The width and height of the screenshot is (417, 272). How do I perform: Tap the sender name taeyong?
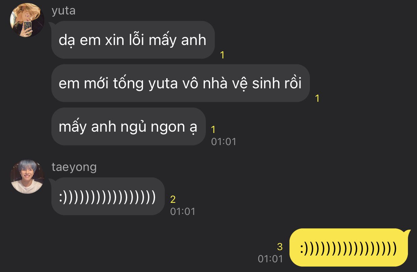tap(74, 167)
